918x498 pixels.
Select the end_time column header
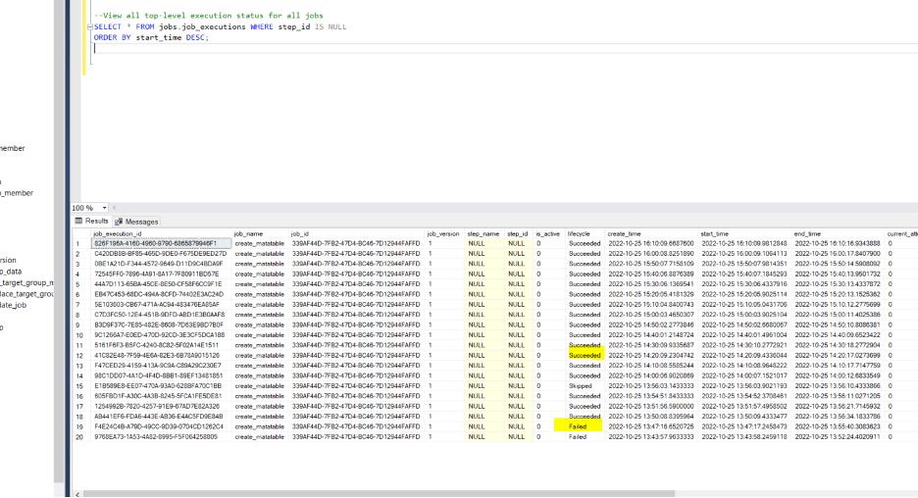(x=807, y=233)
